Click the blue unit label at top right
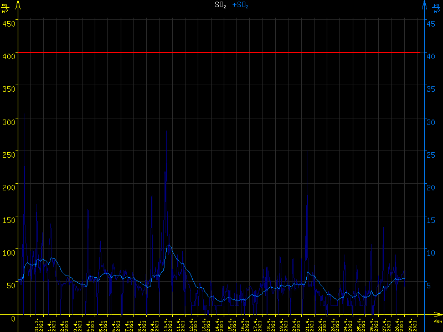The height and width of the screenshot is (332, 443). coord(437,7)
